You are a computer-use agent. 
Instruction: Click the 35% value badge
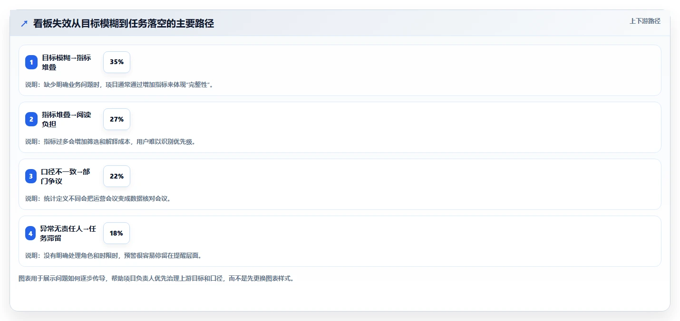tap(117, 62)
